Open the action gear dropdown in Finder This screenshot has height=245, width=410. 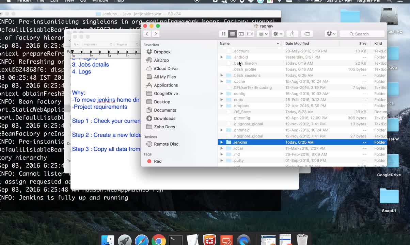[x=278, y=34]
